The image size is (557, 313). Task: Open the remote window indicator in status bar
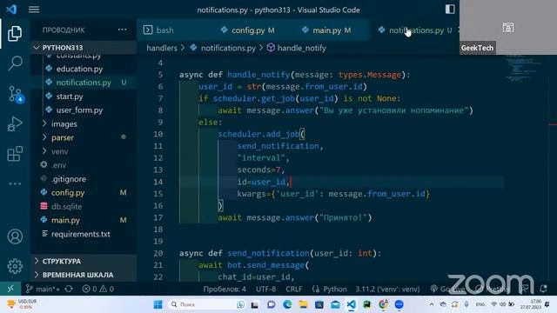pos(10,289)
